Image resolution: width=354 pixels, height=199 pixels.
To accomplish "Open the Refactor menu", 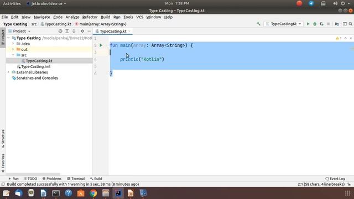I will (90, 17).
